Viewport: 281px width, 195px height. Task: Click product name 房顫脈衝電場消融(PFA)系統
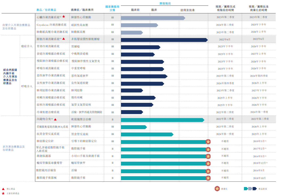pyautogui.click(x=52, y=127)
